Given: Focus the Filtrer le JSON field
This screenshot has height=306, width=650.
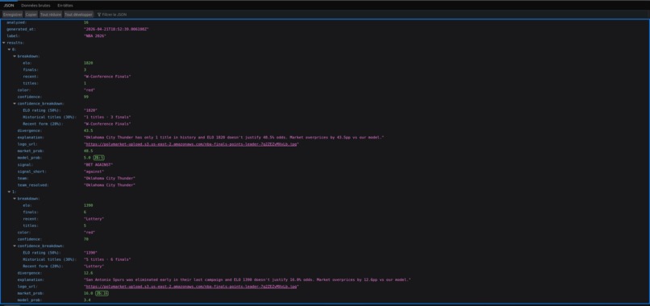Looking at the screenshot, I should (115, 14).
